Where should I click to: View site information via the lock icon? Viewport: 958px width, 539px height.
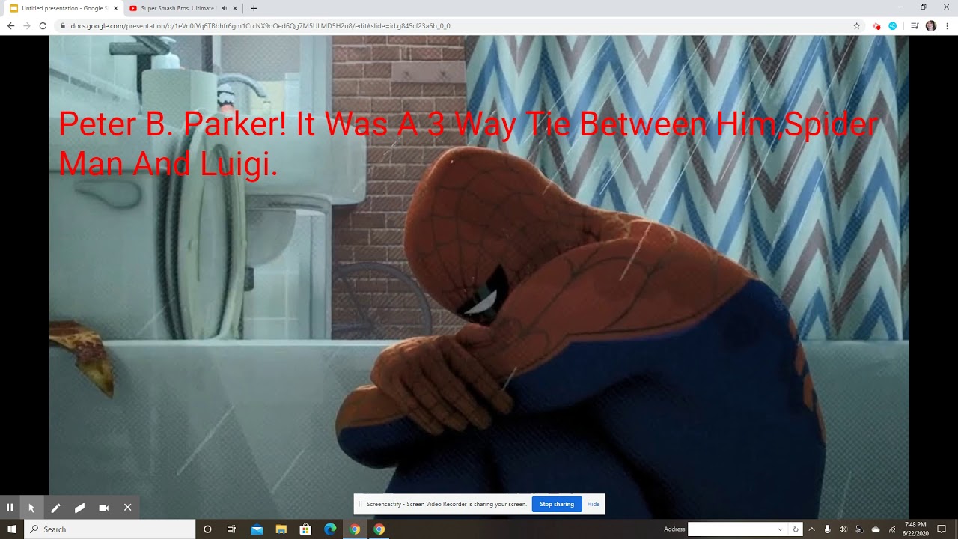coord(63,25)
